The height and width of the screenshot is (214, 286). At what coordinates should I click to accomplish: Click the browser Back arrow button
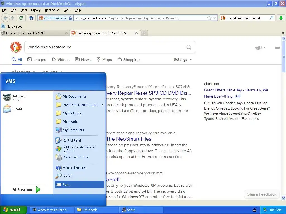[6, 18]
